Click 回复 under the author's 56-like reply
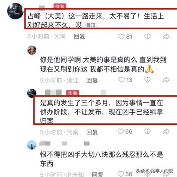177x177 pixels. (92, 132)
